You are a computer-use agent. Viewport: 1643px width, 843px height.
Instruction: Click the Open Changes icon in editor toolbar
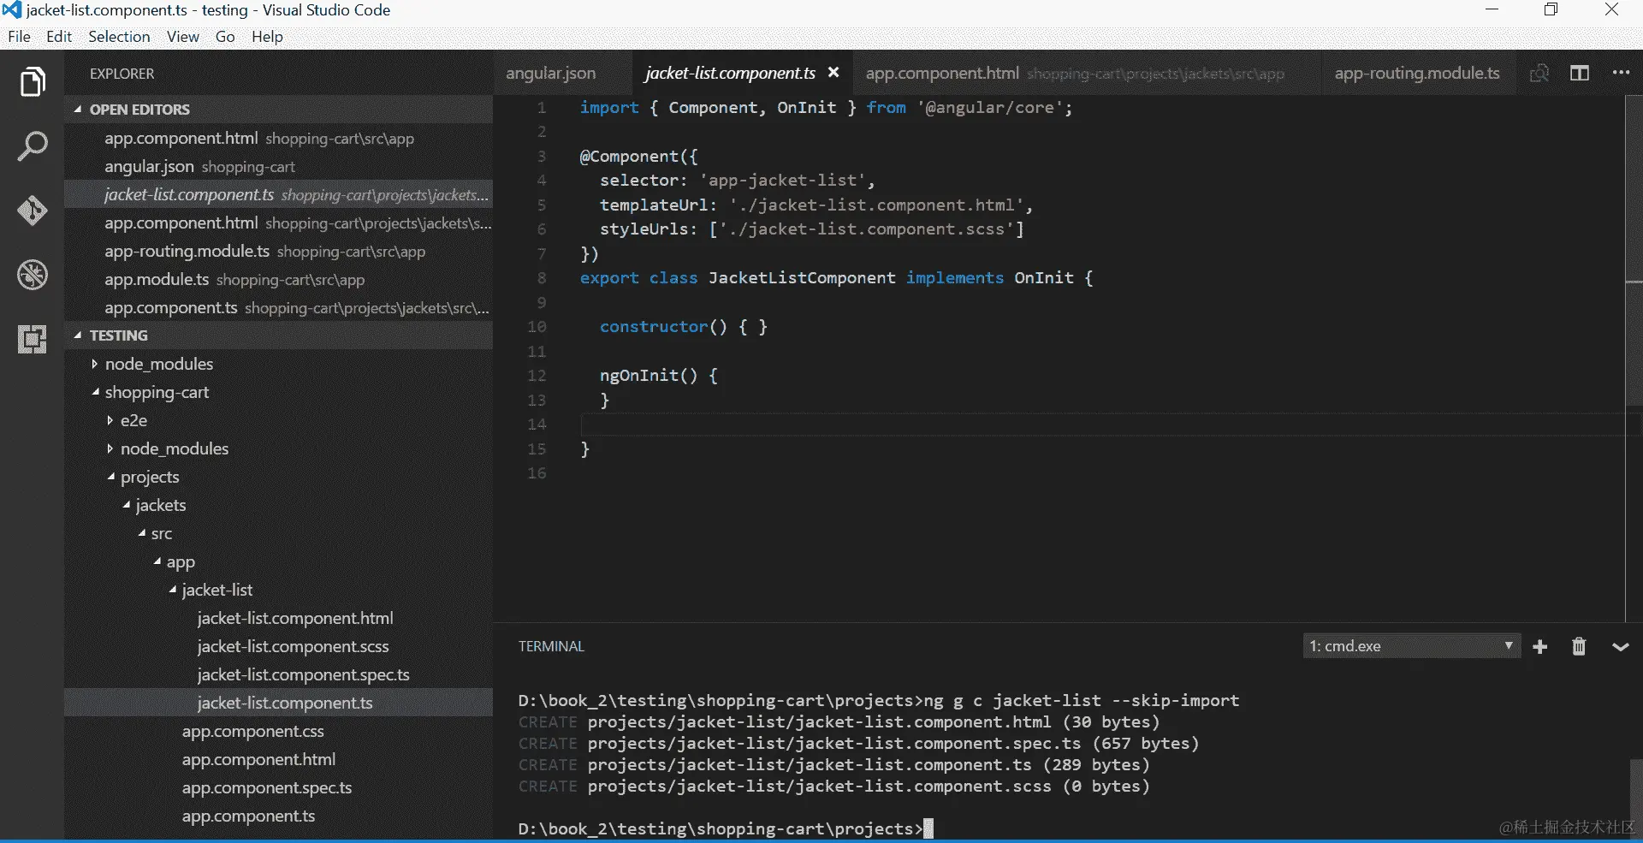click(1539, 73)
